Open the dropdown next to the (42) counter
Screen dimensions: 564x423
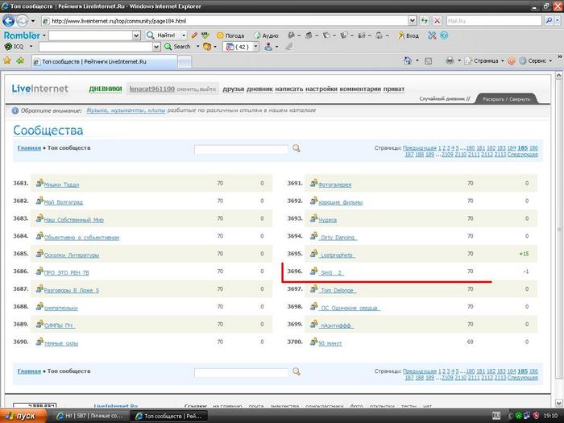pos(255,47)
